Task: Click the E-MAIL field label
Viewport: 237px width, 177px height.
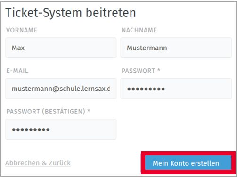Action: 17,71
